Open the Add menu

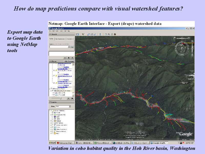pos(65,31)
